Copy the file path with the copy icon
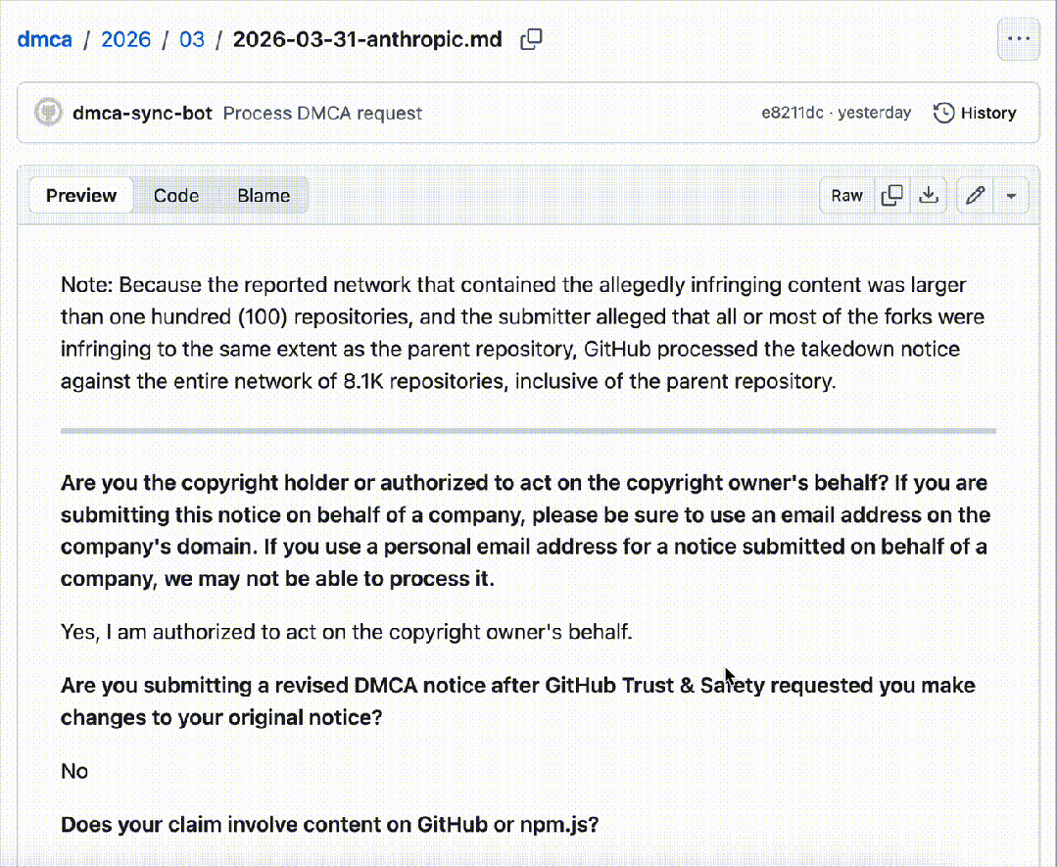 point(531,40)
